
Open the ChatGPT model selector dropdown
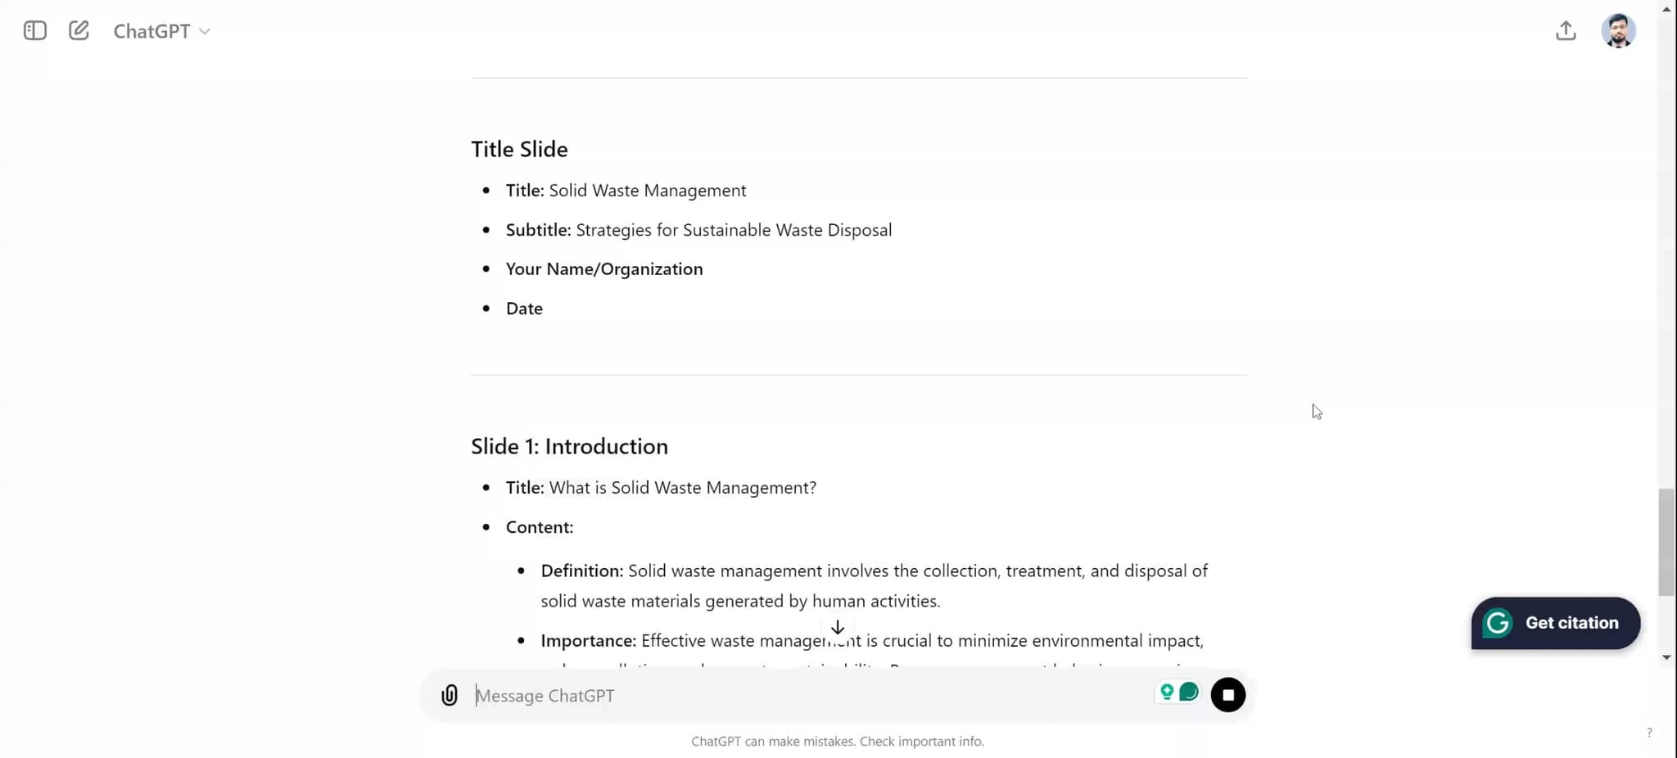click(161, 31)
